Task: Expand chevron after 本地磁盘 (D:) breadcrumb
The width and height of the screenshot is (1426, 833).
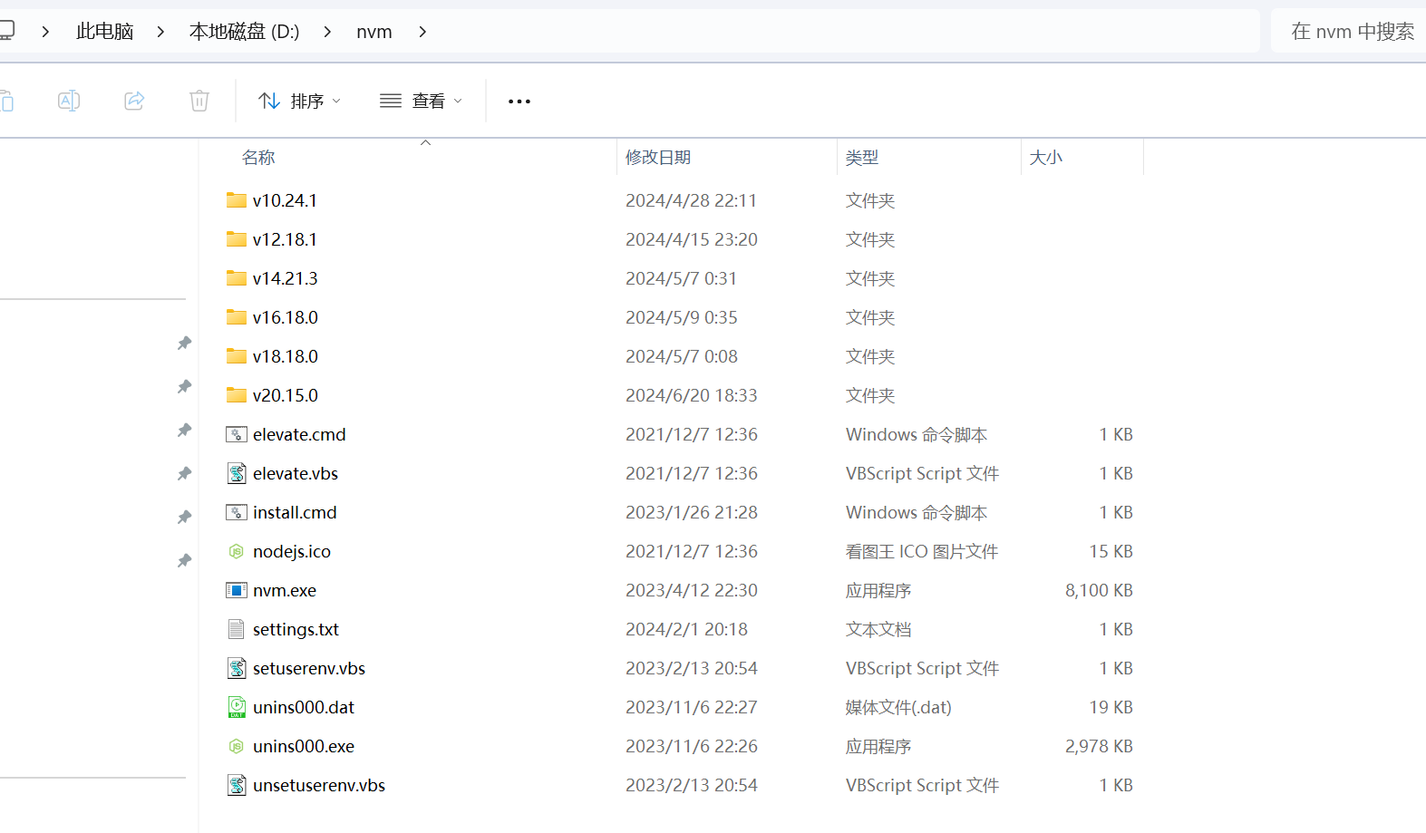Action: tap(327, 32)
